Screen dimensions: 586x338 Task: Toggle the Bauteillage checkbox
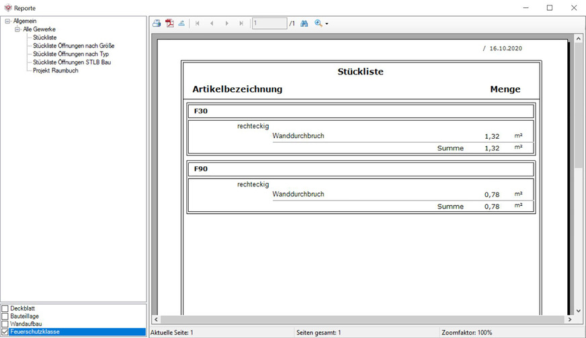[x=5, y=317]
